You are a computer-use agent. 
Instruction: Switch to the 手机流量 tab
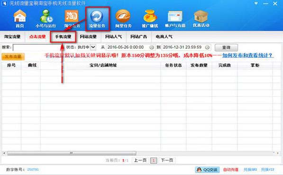(x=63, y=36)
